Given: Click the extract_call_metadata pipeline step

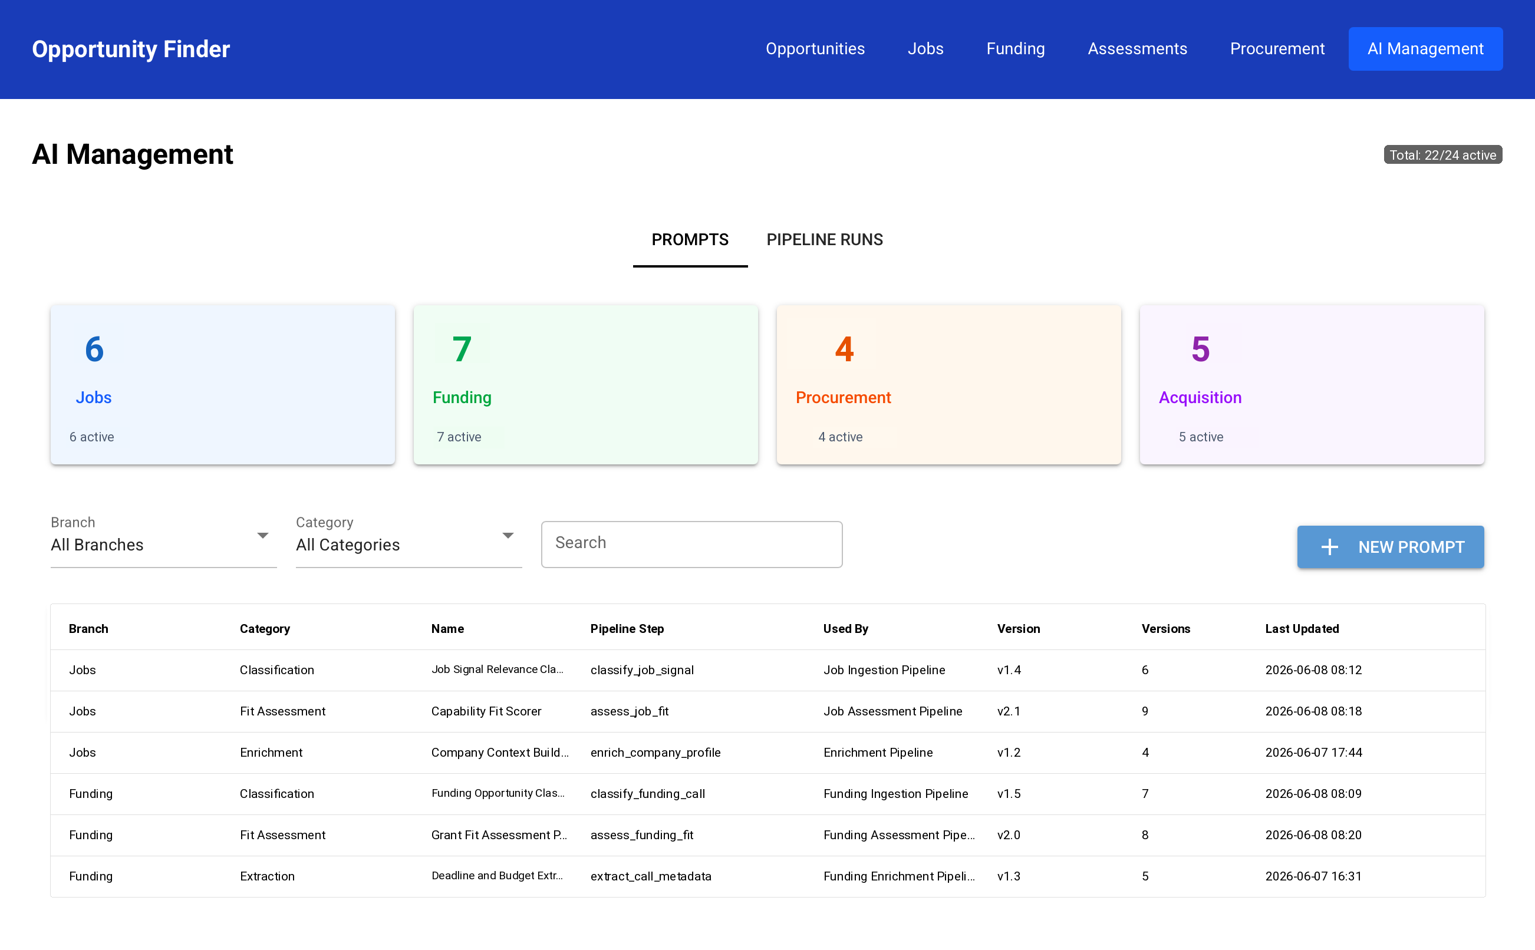Looking at the screenshot, I should tap(650, 876).
